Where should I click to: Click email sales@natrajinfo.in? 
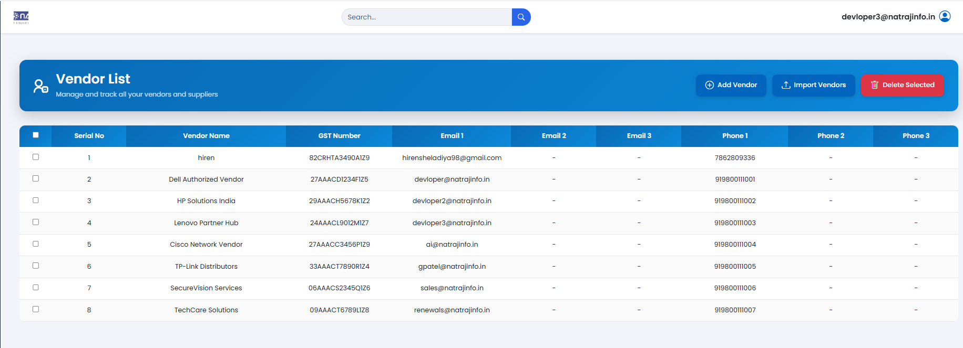452,288
